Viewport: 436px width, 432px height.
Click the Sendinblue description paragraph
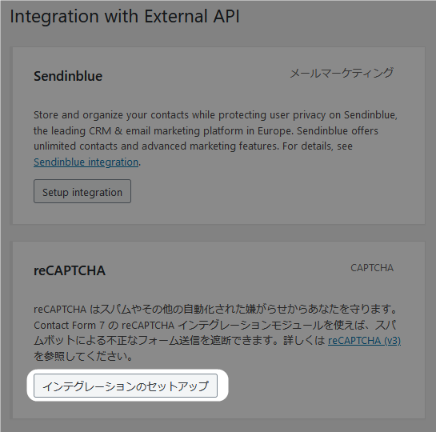(x=215, y=138)
